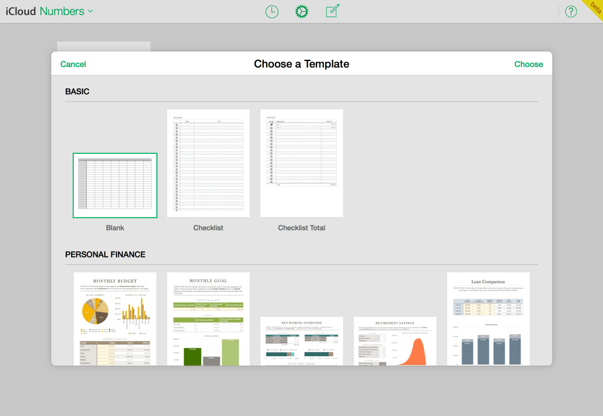Open Help with the question mark icon

tap(571, 12)
